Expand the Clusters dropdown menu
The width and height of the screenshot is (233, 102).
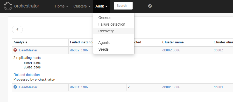(x=82, y=6)
